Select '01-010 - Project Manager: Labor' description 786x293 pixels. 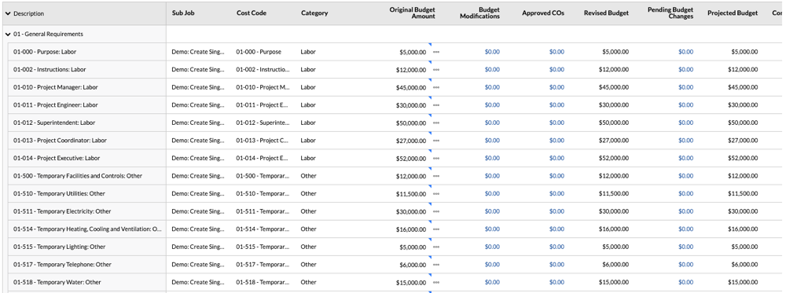[x=55, y=87]
